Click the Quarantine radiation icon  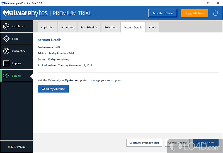pos(6,51)
